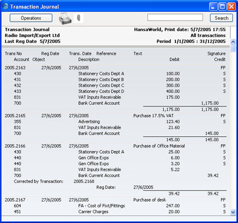The height and width of the screenshot is (223, 238).
Task: Click 'Corrected by Transaction:' label
Action: click(38, 181)
